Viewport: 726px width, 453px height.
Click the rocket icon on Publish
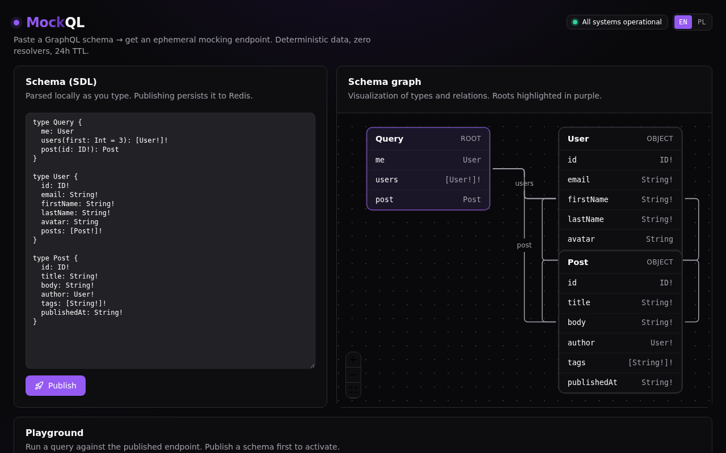[39, 386]
